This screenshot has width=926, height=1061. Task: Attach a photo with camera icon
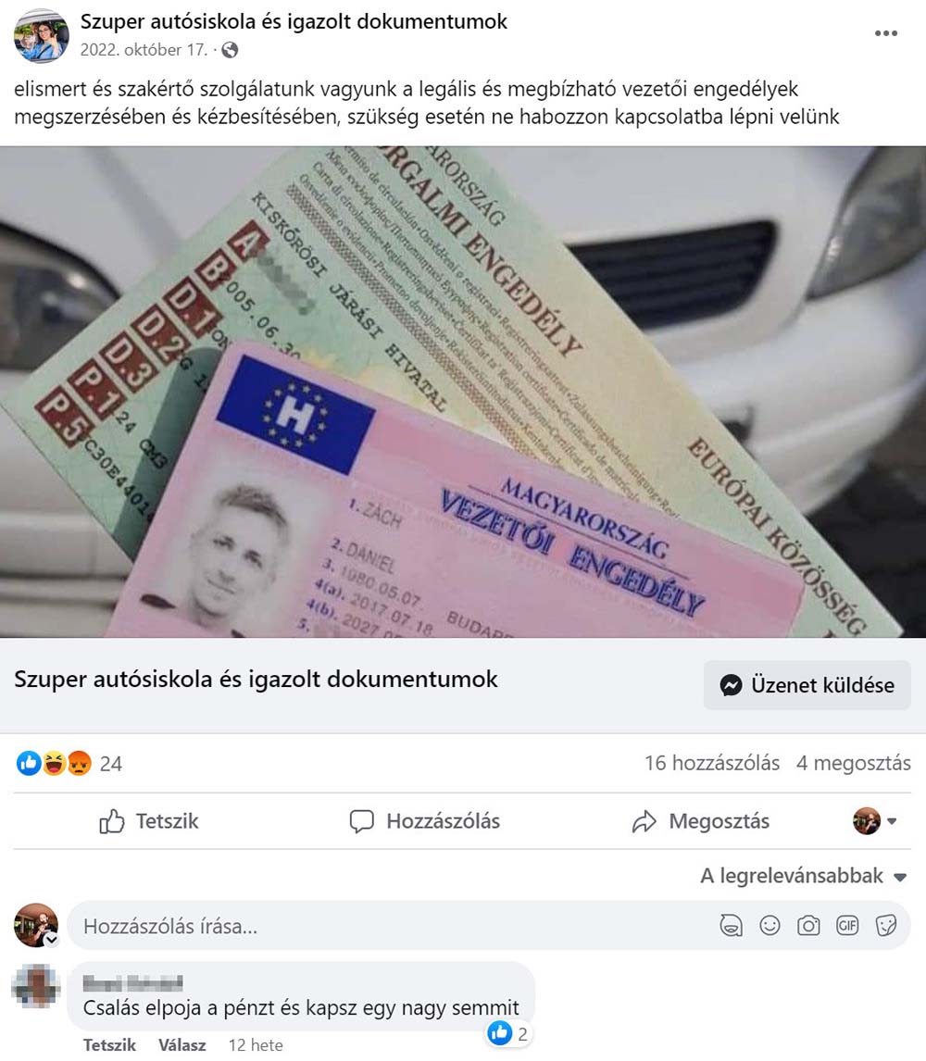tap(808, 925)
